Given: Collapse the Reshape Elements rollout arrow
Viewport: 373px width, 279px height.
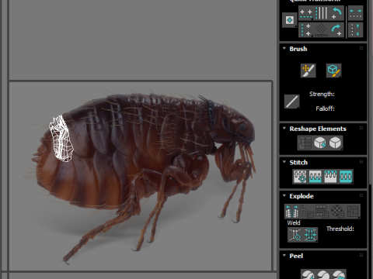Looking at the screenshot, I should (284, 128).
